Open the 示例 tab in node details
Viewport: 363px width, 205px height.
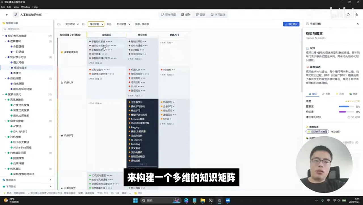coord(340,94)
